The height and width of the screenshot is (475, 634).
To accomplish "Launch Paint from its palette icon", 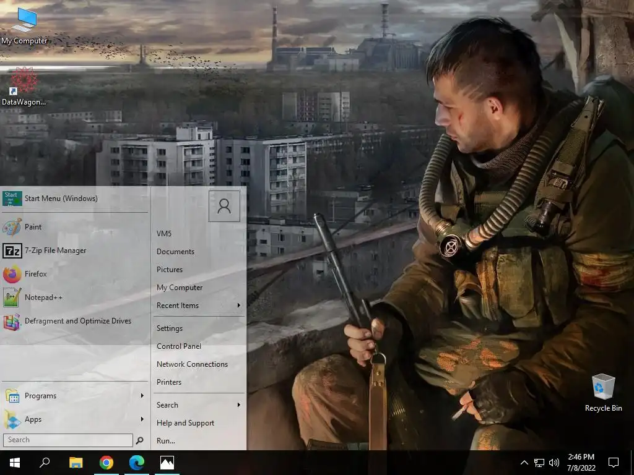I will pos(12,227).
